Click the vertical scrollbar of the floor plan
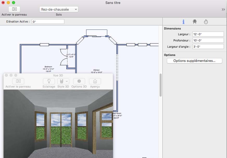 161,85
